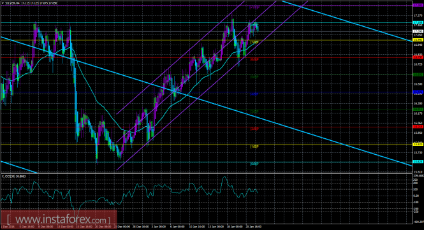Click the 28 Dec 16:00 time axis label
Viewport: 424px width, 230px height.
click(140, 227)
